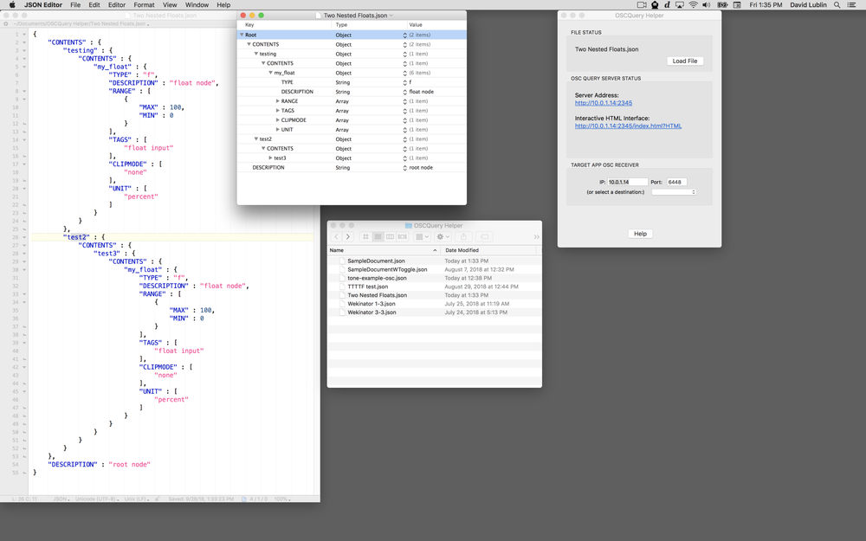Open the Server Address link http://10.0.1.14:2345

click(603, 103)
